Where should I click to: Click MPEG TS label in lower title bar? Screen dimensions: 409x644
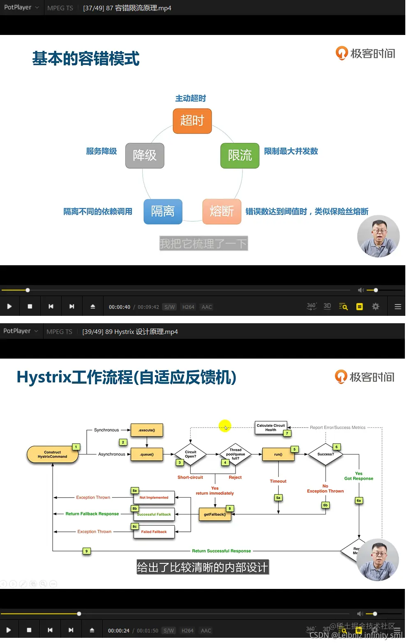point(59,331)
